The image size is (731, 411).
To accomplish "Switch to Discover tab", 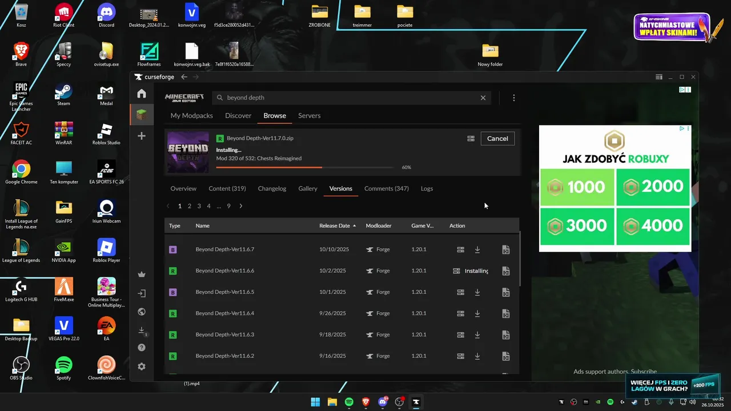I will tap(238, 116).
